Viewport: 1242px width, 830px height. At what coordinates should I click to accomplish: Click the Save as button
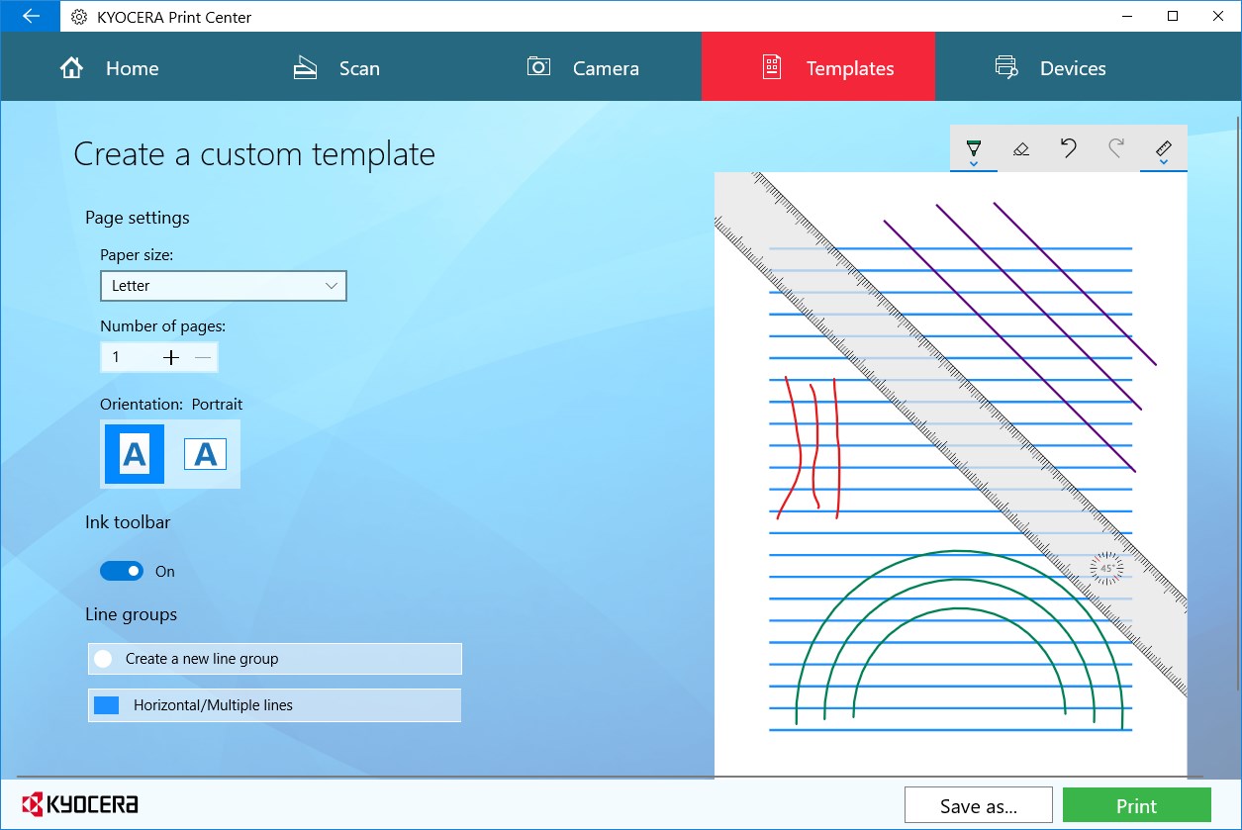click(977, 805)
